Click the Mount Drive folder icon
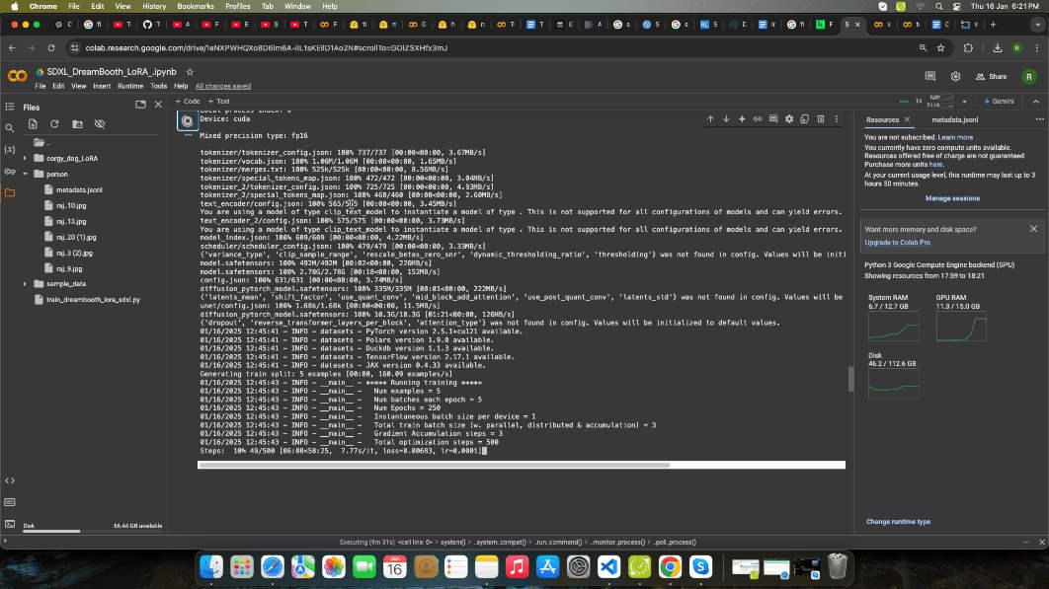The width and height of the screenshot is (1049, 589). [77, 124]
